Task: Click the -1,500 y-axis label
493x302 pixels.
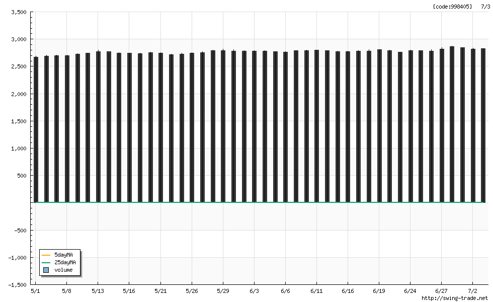Action: (18, 285)
